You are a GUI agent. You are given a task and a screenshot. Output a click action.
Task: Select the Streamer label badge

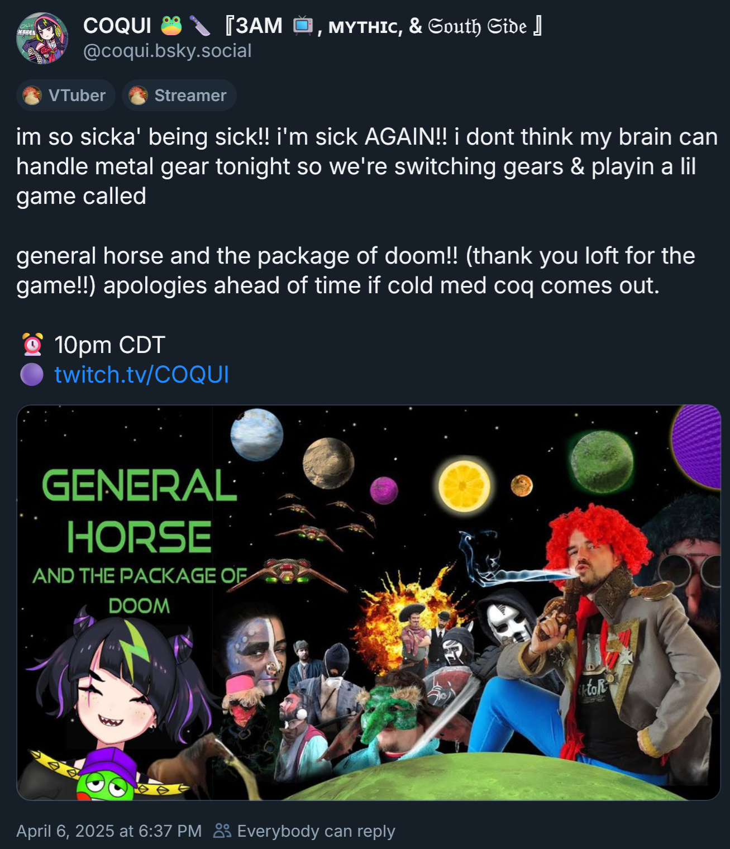tap(179, 96)
